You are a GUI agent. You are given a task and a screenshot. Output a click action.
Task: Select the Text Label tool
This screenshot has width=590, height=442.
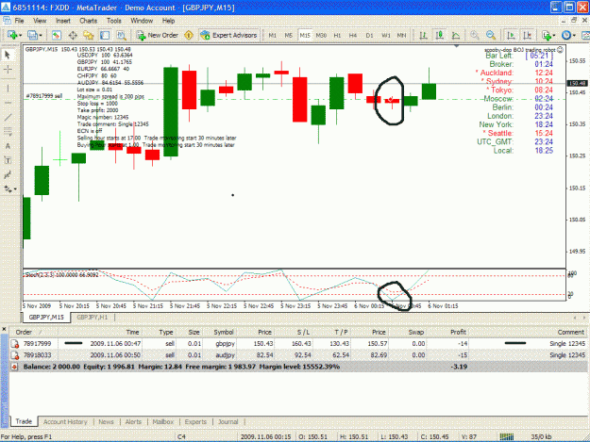click(x=8, y=160)
